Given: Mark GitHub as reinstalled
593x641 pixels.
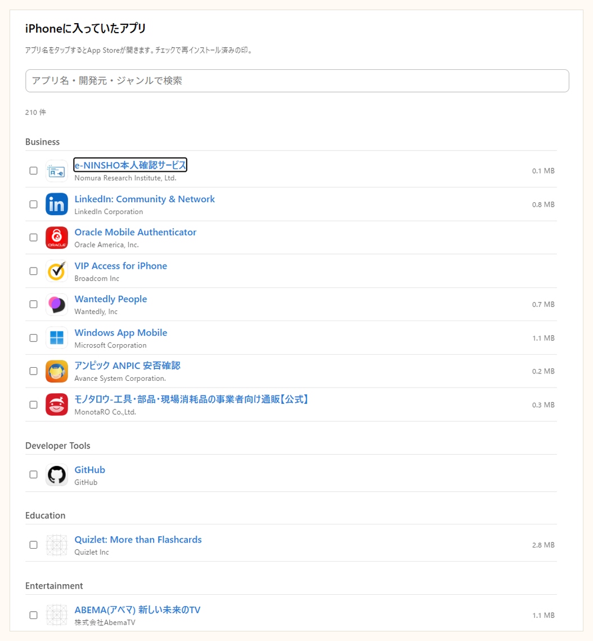Looking at the screenshot, I should 34,475.
